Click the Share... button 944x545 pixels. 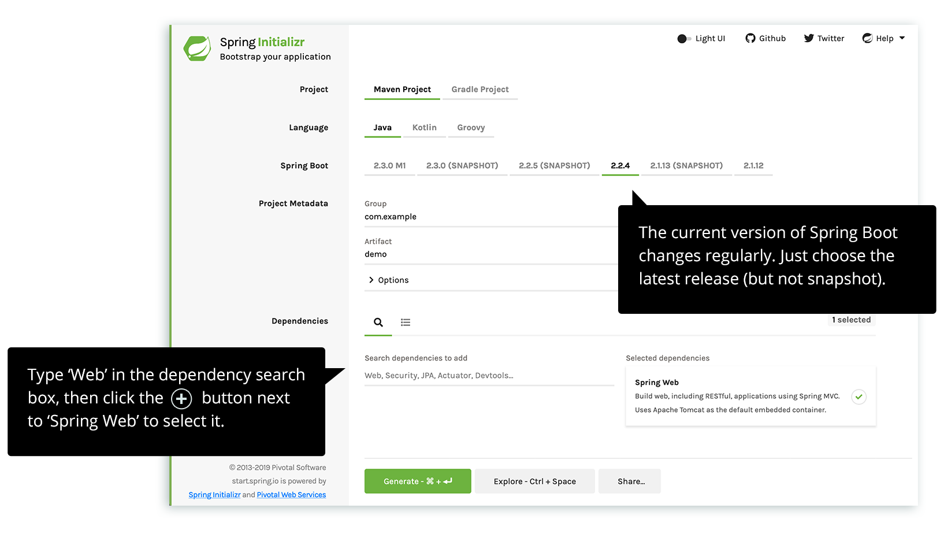(x=630, y=481)
